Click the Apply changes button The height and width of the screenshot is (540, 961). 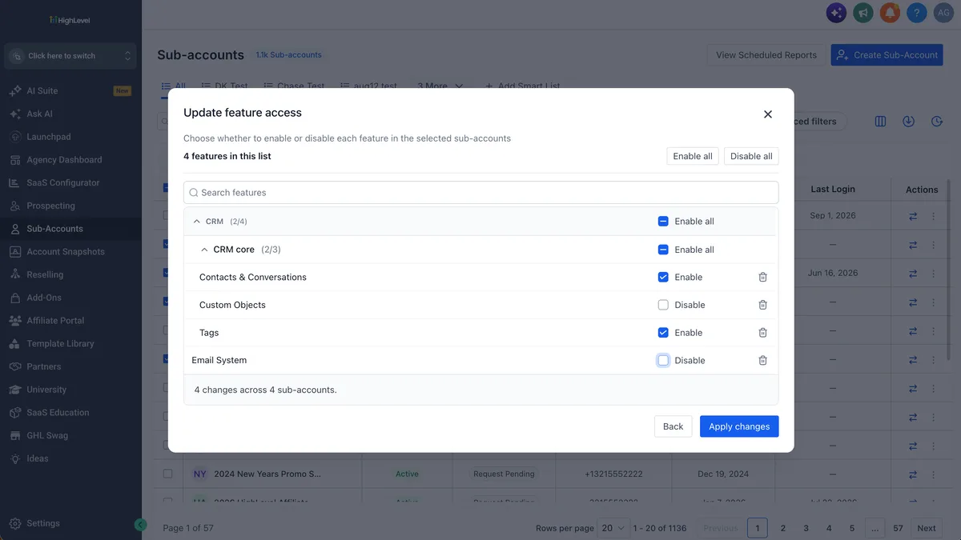point(739,426)
